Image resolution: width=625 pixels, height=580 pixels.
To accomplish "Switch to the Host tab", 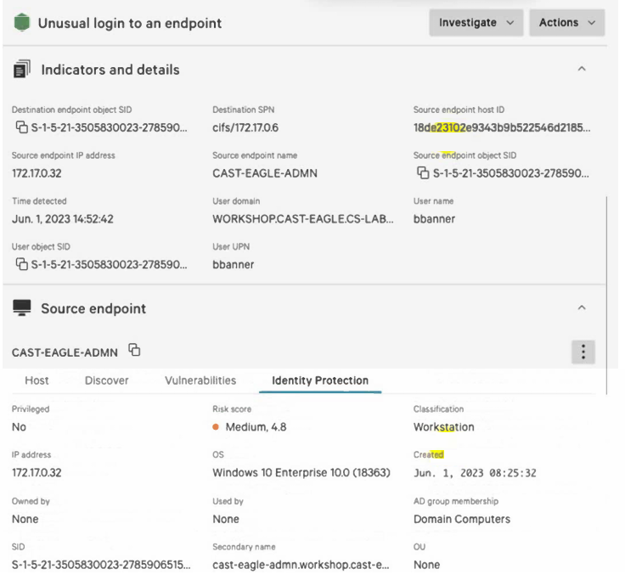I will click(x=37, y=380).
